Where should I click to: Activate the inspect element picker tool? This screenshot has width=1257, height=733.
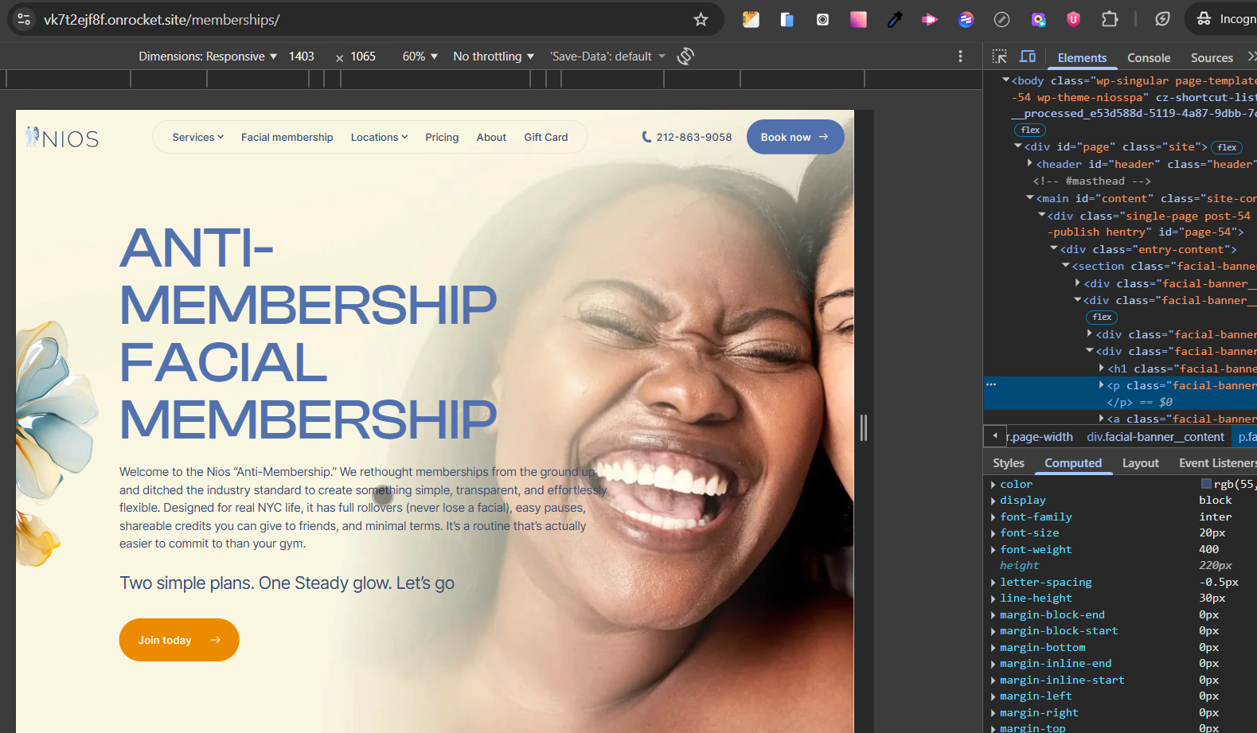1000,57
